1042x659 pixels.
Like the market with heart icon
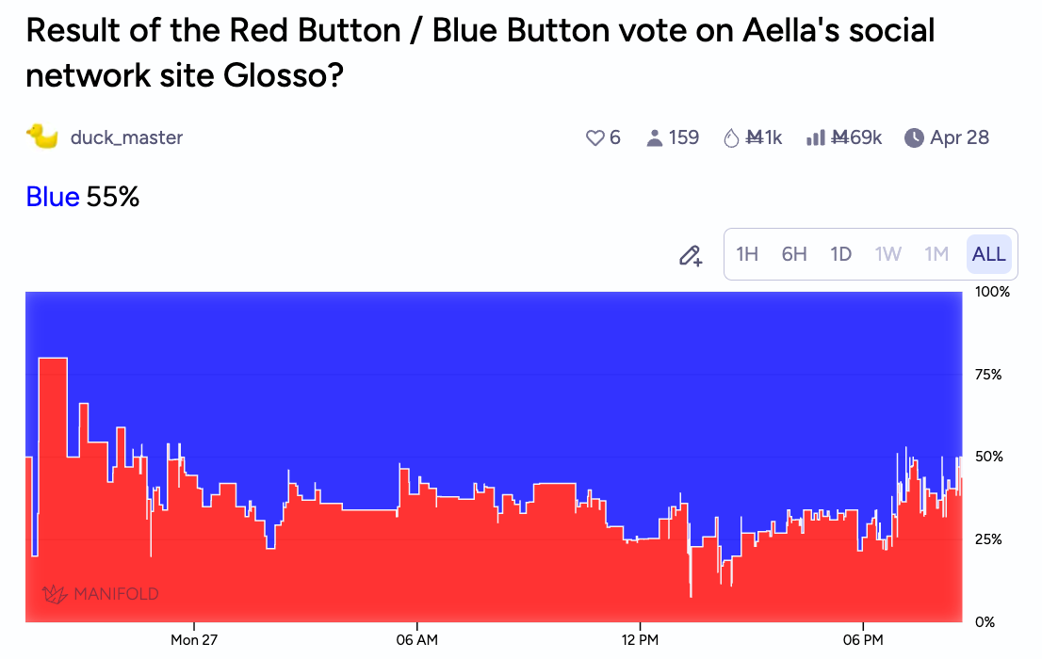(x=594, y=138)
